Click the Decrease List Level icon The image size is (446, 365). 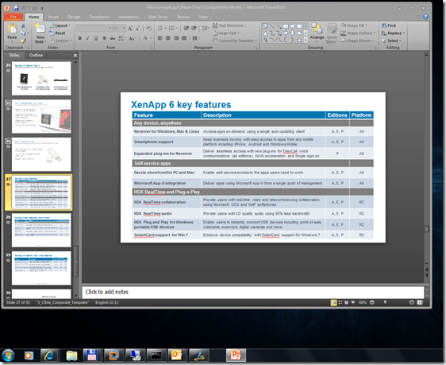click(186, 28)
